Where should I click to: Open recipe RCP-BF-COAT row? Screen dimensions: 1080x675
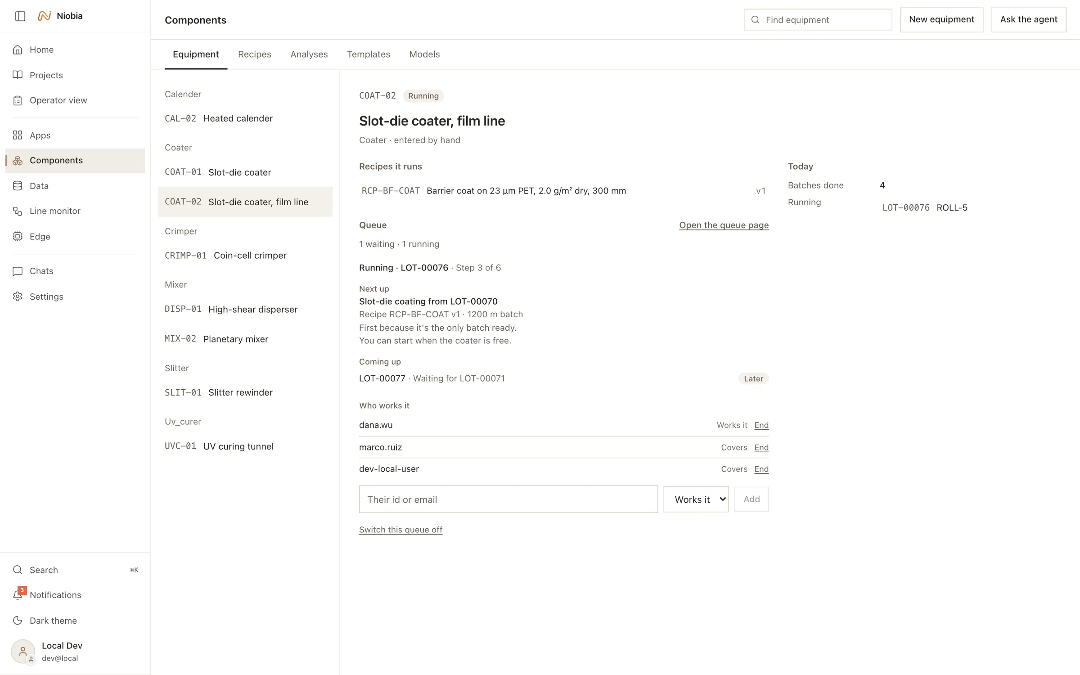564,191
